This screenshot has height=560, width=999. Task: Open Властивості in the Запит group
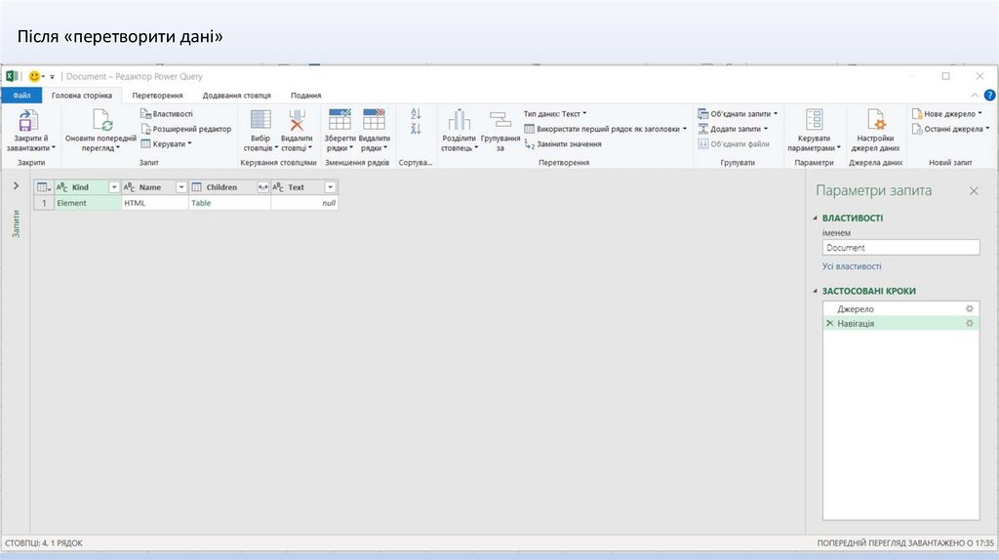coord(166,113)
